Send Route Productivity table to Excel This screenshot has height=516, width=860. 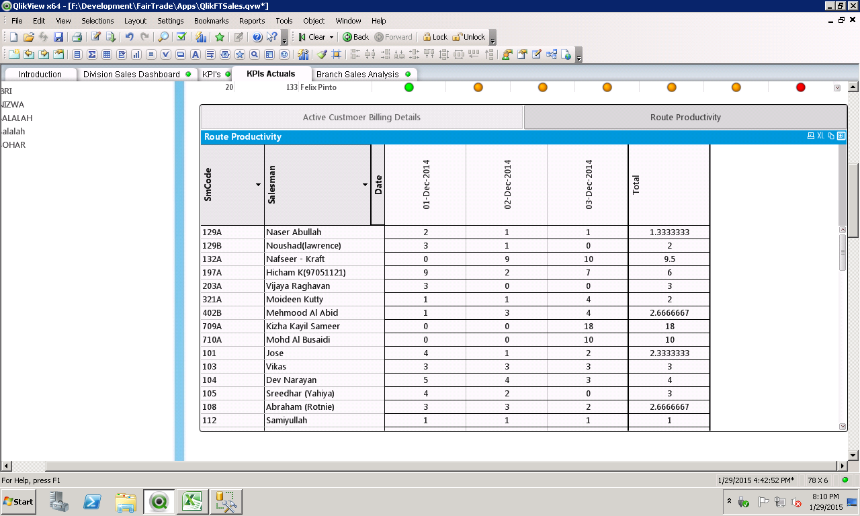pos(821,136)
